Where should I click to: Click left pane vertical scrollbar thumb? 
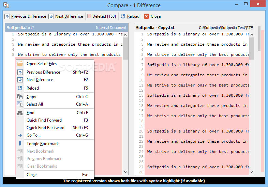tap(125, 48)
